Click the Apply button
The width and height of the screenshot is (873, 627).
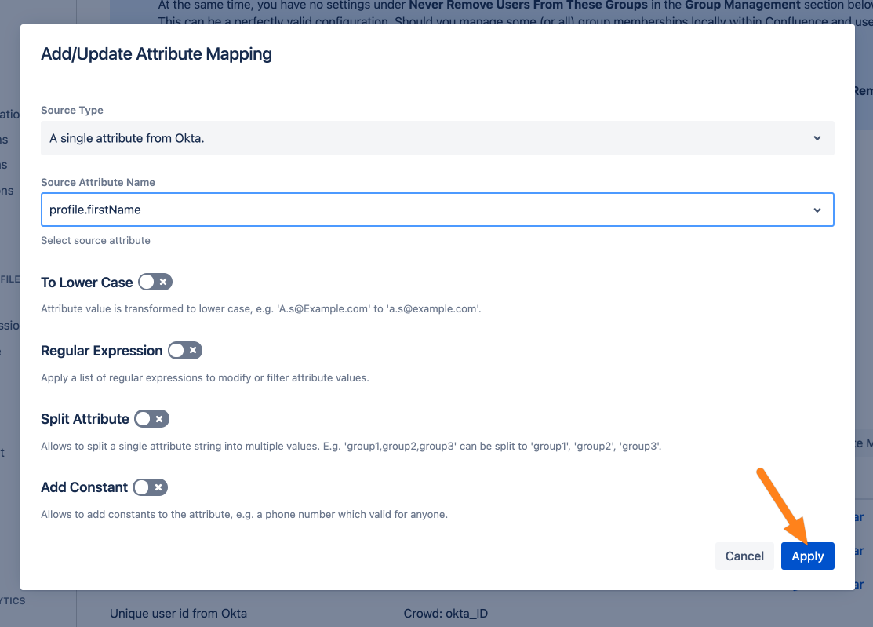click(x=807, y=556)
